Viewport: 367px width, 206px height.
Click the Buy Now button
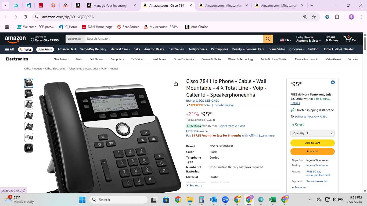coord(312,152)
